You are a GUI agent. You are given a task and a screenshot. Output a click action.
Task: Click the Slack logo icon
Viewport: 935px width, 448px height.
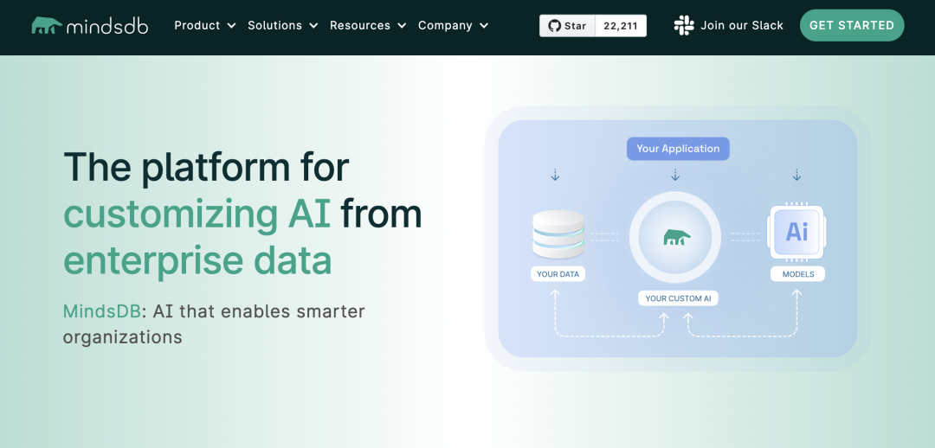[x=684, y=26]
